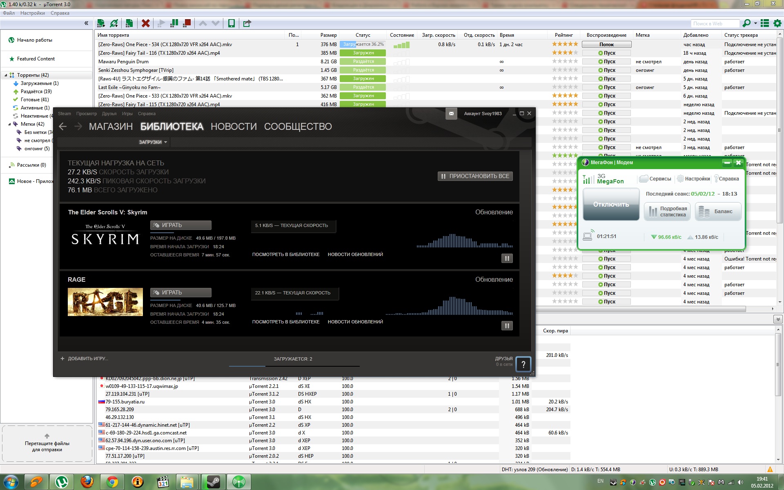This screenshot has height=490, width=784.
Task: Move torrent up in queue
Action: click(x=203, y=23)
